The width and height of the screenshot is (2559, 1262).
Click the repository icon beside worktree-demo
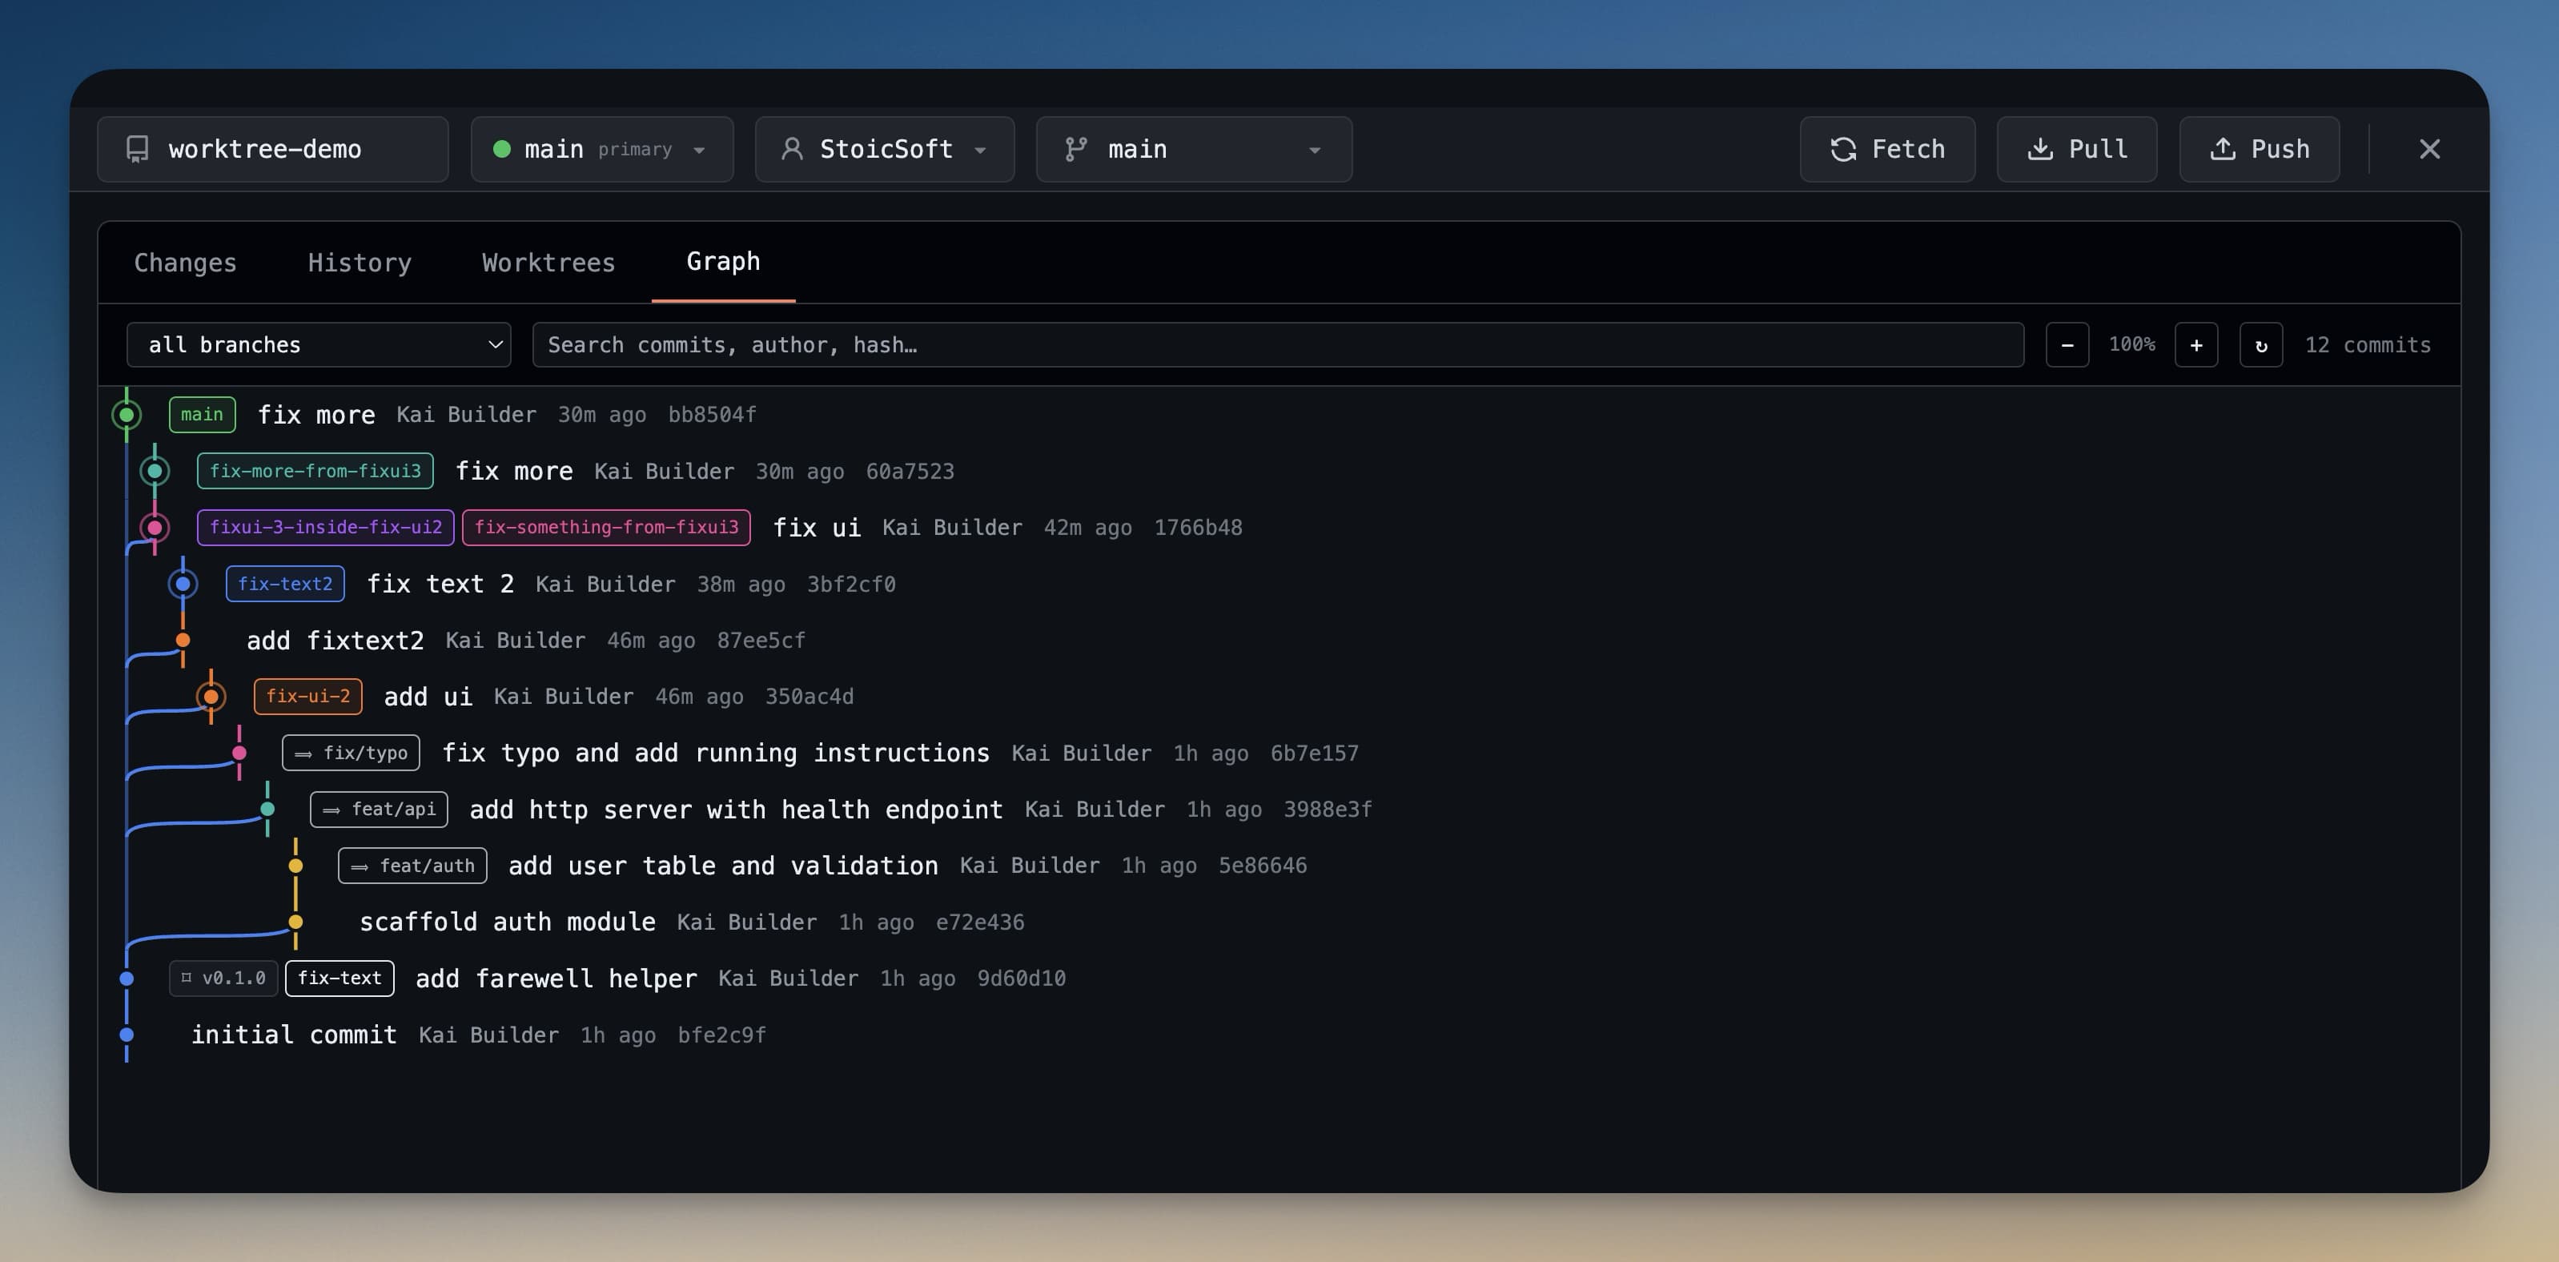pos(136,149)
